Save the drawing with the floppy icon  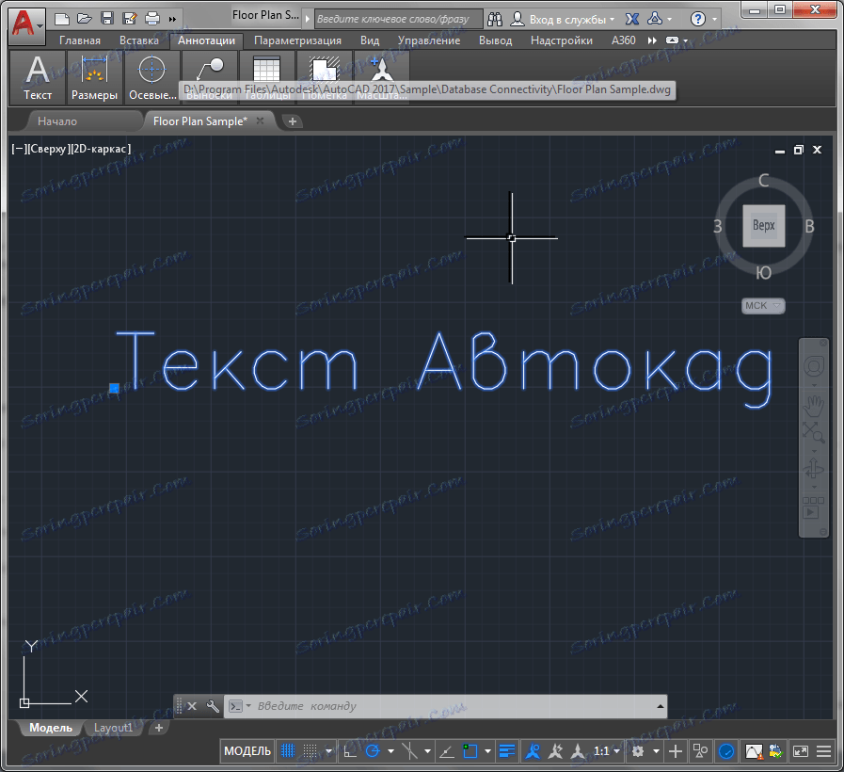tap(107, 20)
